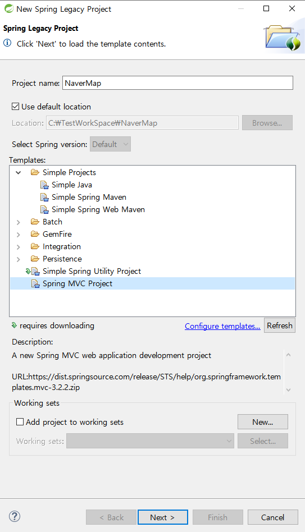
Task: Click the GemFire folder icon
Action: [x=35, y=234]
